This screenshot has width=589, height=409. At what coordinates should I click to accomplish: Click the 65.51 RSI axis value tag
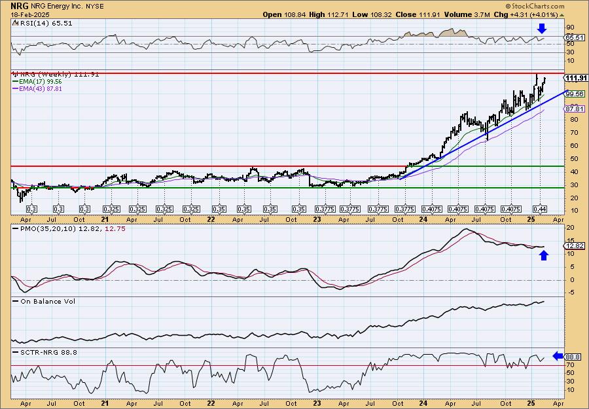tap(575, 37)
